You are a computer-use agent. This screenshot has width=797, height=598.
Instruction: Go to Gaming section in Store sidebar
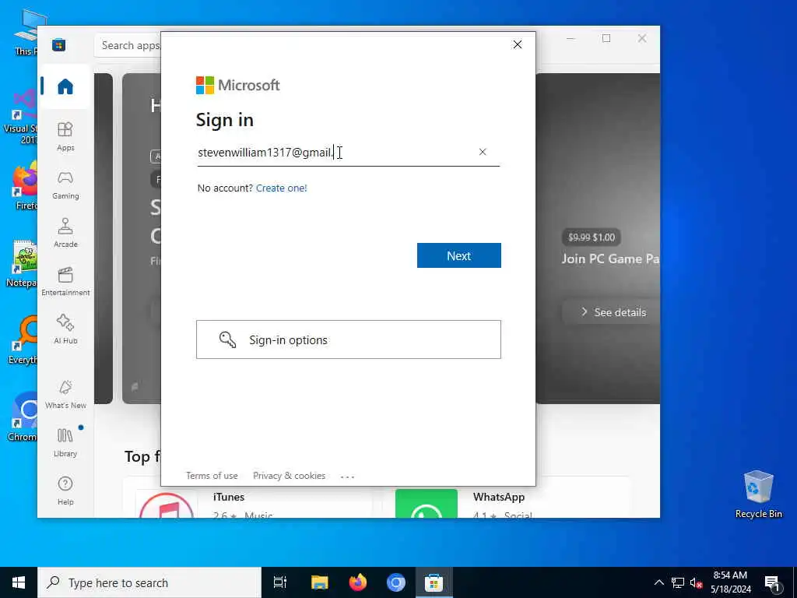(65, 185)
